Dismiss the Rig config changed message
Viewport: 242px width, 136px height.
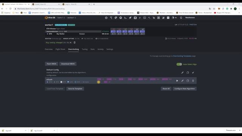71,43
